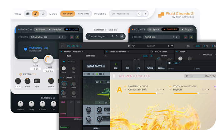Switch to the MATRIX tab in Serum 2

tap(150, 68)
